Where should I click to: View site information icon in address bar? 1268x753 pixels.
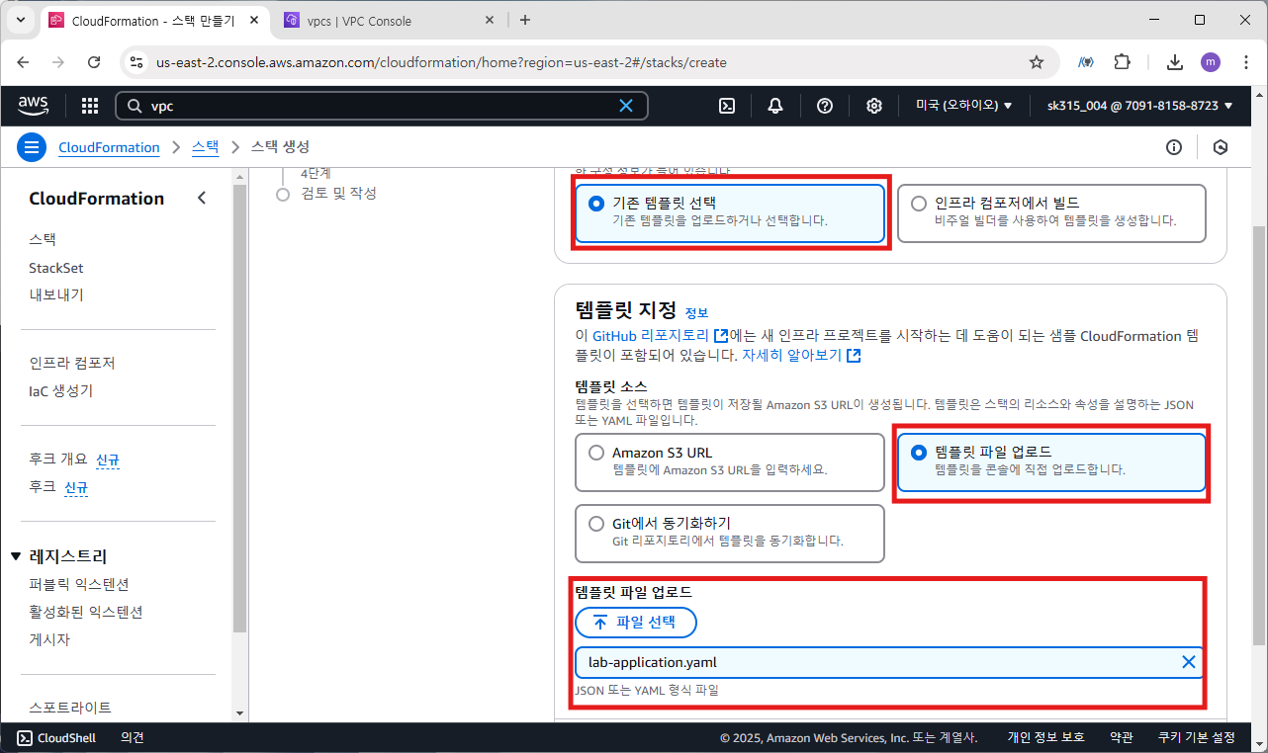137,62
